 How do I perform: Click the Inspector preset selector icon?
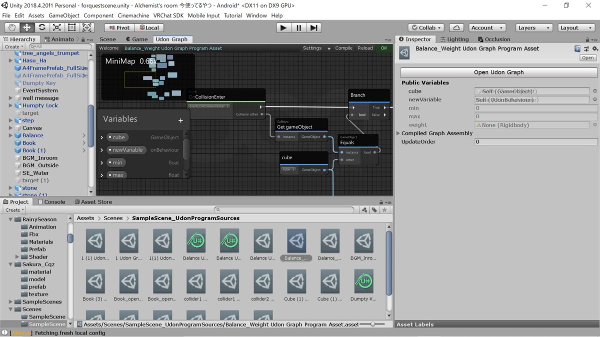pyautogui.click(x=586, y=49)
